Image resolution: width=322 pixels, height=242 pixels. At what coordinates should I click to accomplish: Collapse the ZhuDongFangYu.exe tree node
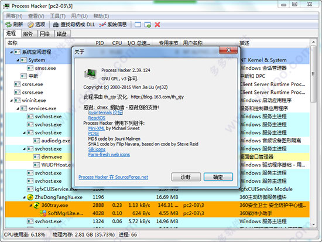[24, 197]
